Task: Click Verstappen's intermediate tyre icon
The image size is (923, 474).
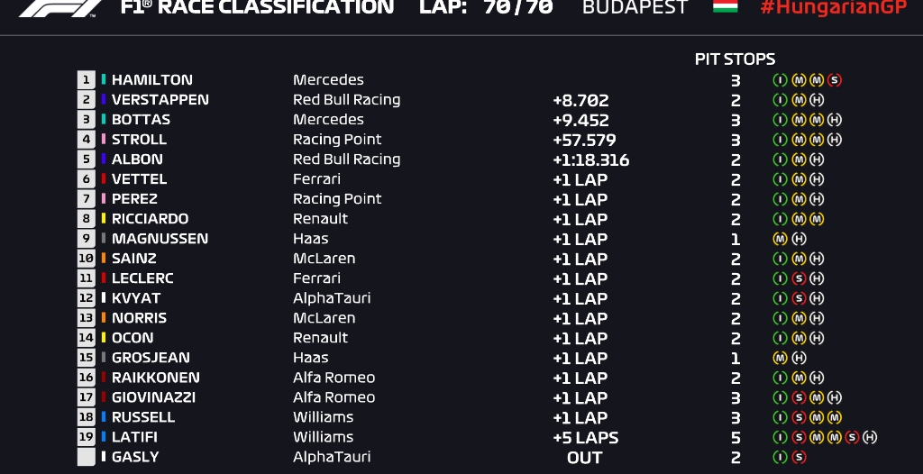Action: (x=780, y=100)
